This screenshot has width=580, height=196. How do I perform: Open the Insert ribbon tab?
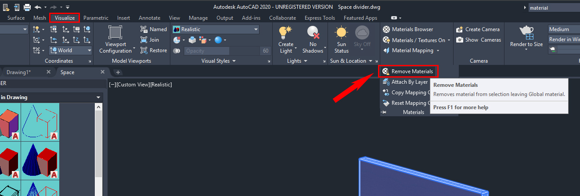pos(123,18)
